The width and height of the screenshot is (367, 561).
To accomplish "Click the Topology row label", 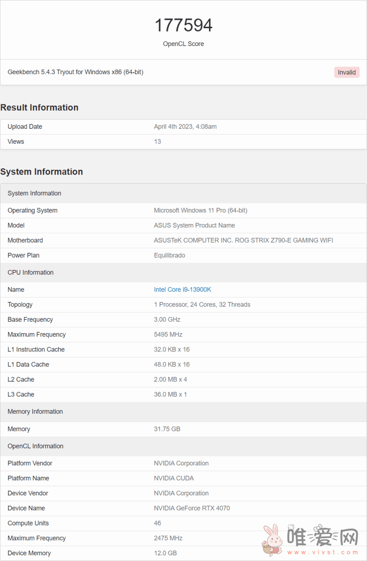I will [20, 305].
